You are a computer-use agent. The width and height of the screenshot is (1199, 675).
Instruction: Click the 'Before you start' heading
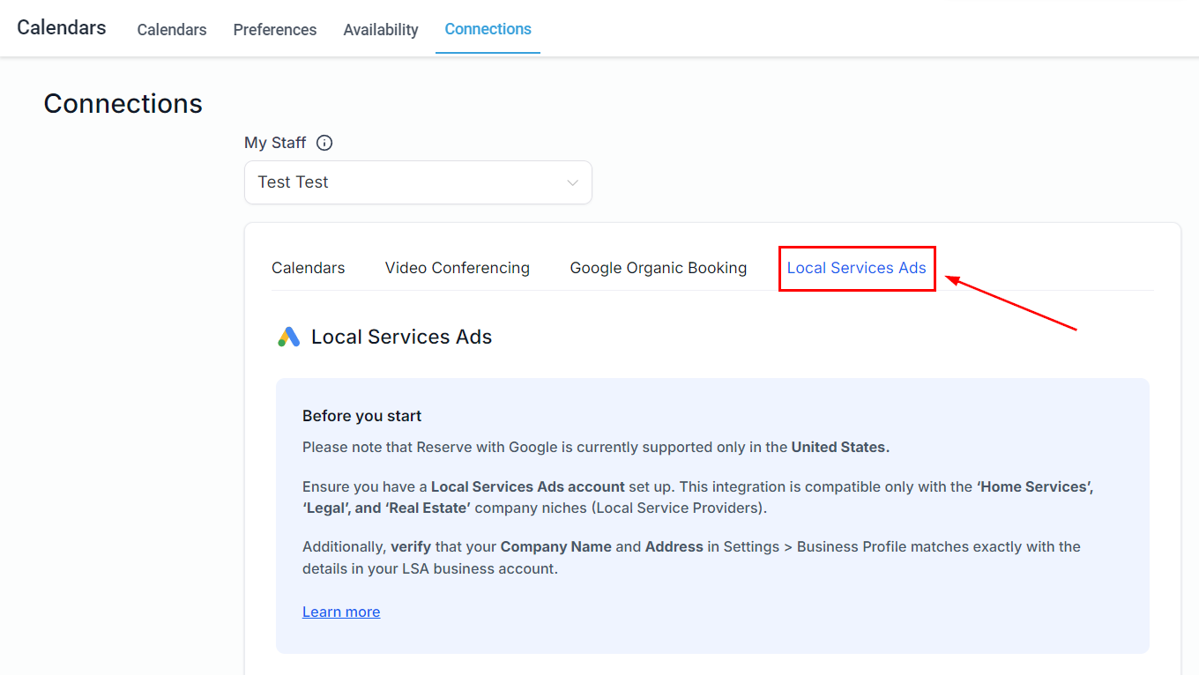click(x=361, y=416)
